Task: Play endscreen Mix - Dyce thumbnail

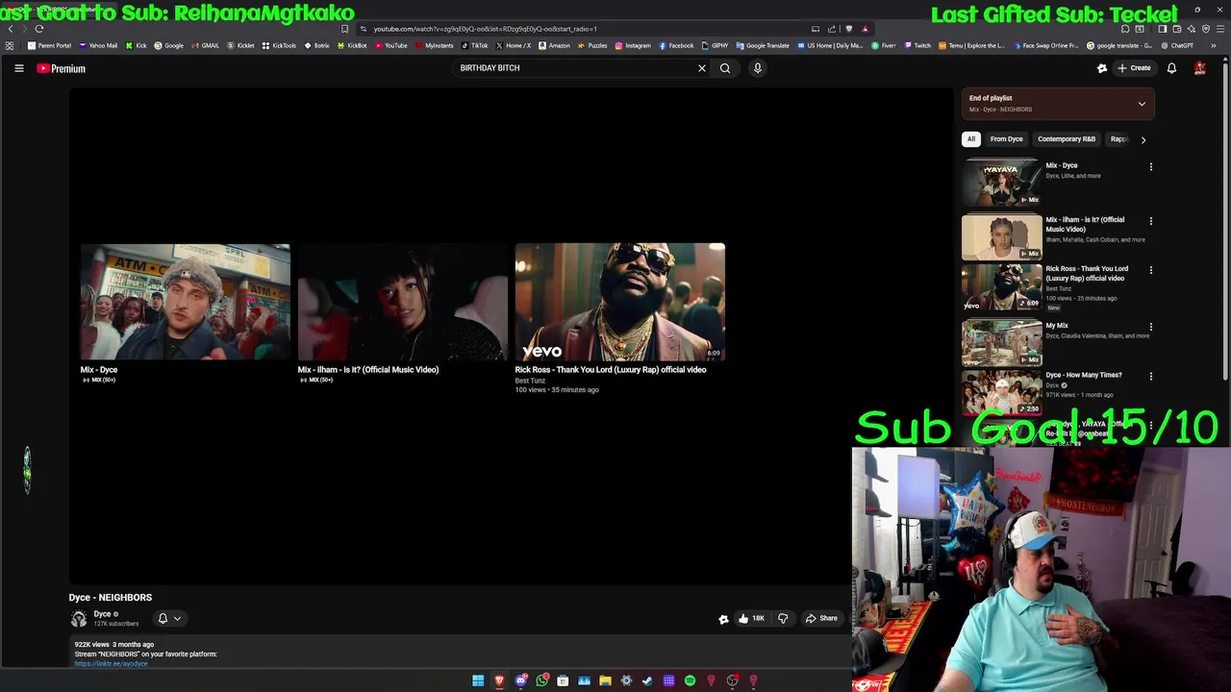Action: point(186,302)
